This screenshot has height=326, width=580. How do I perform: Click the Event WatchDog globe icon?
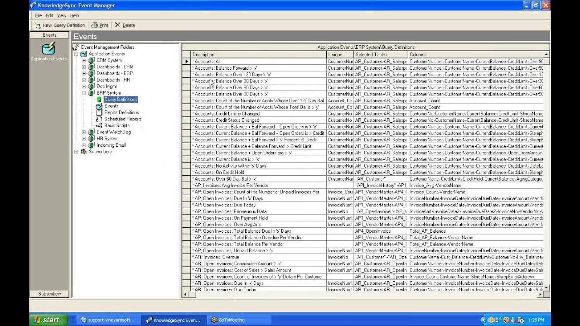click(91, 132)
